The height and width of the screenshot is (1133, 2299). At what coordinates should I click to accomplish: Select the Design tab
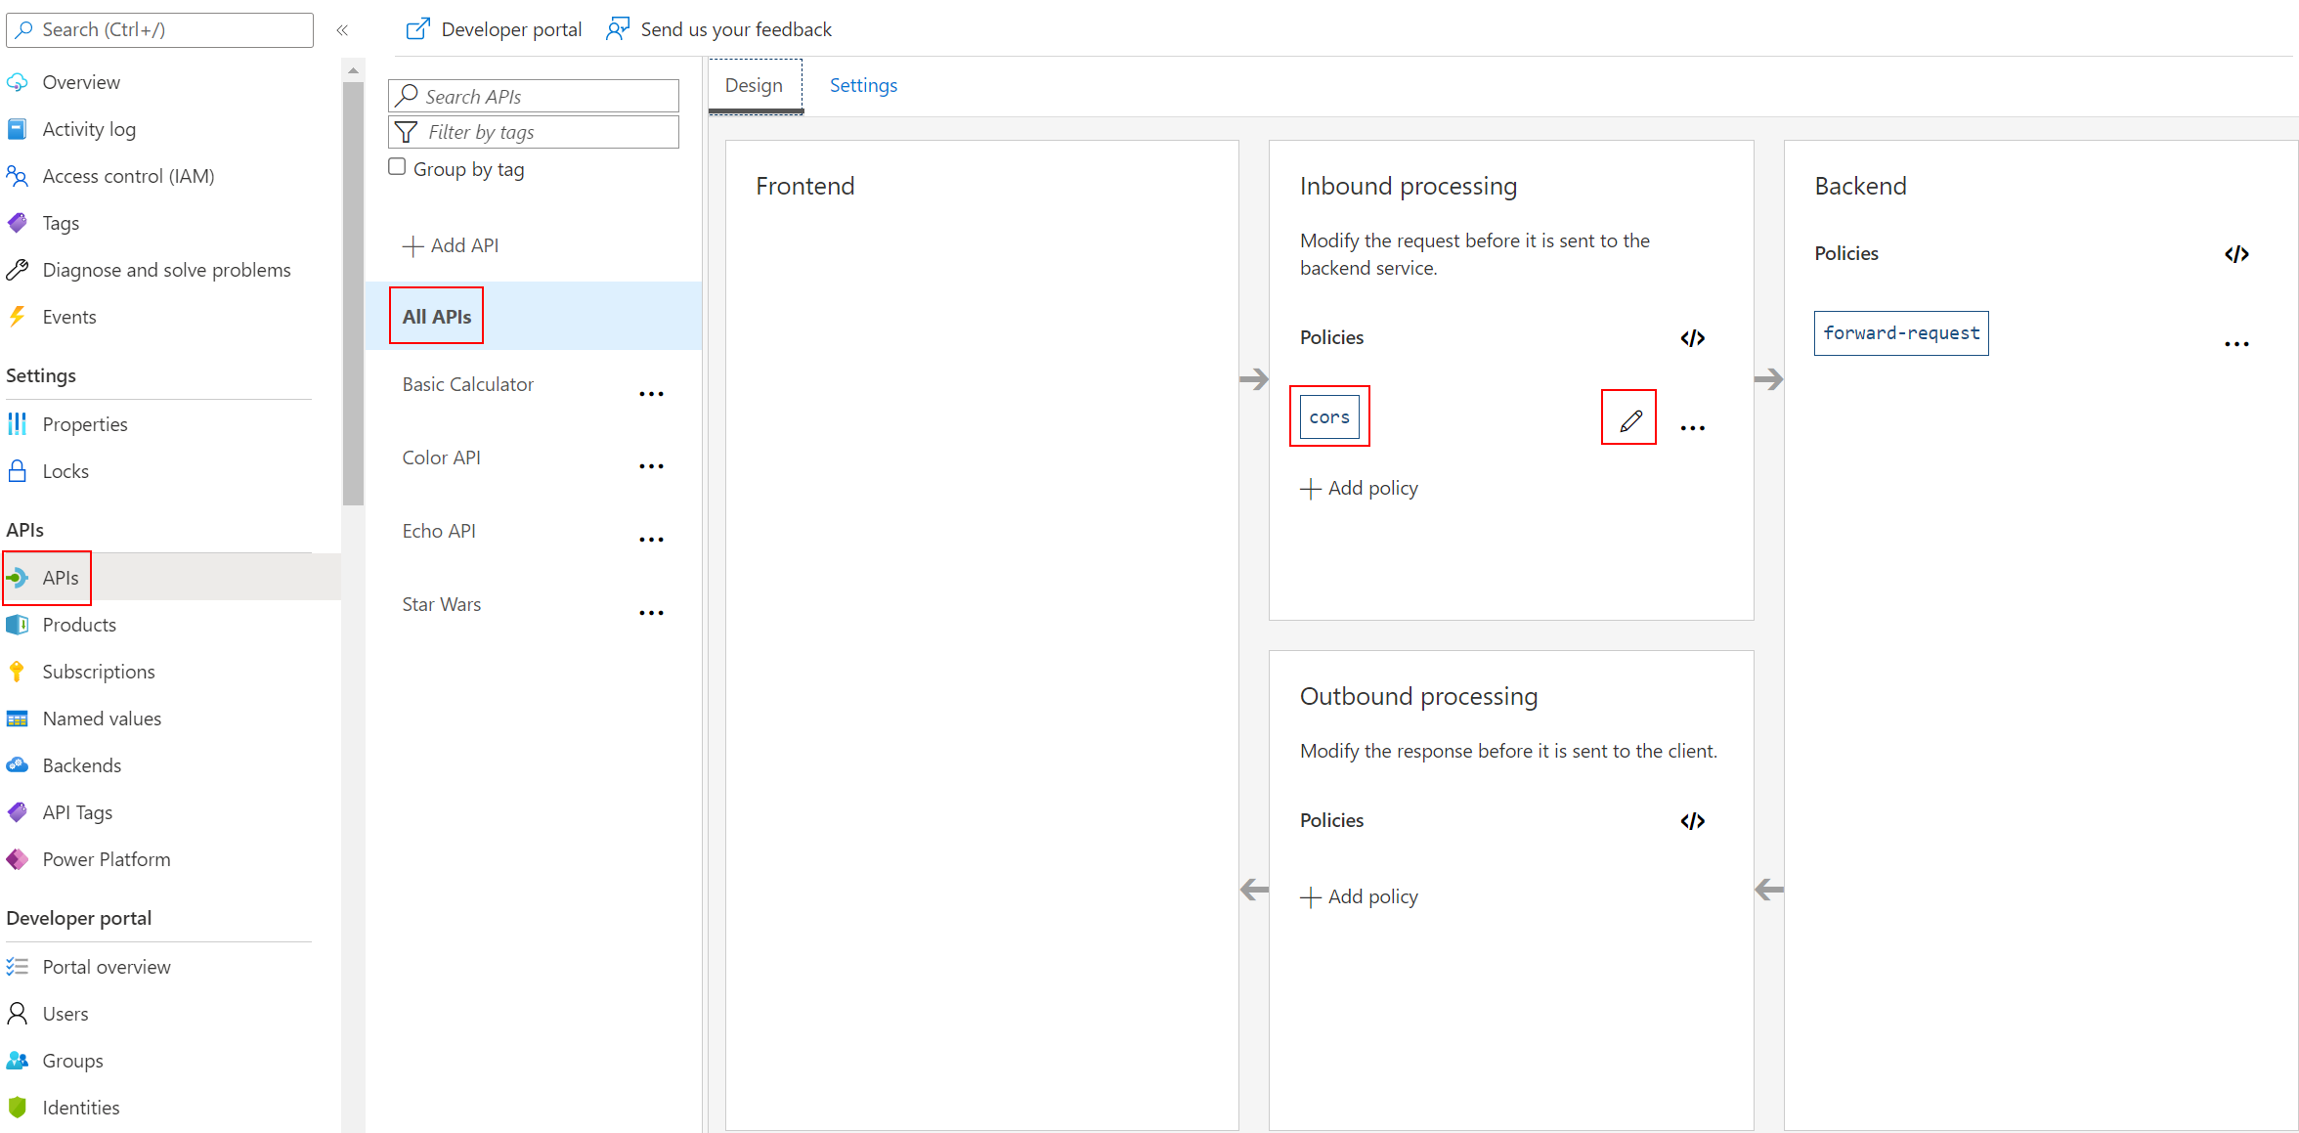tap(754, 83)
